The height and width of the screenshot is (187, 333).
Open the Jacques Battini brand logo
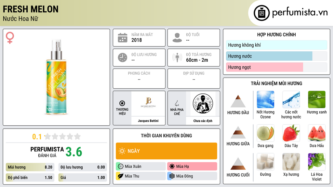(x=148, y=104)
